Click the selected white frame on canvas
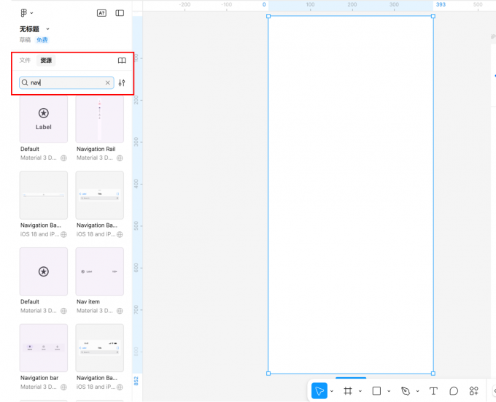 [351, 195]
